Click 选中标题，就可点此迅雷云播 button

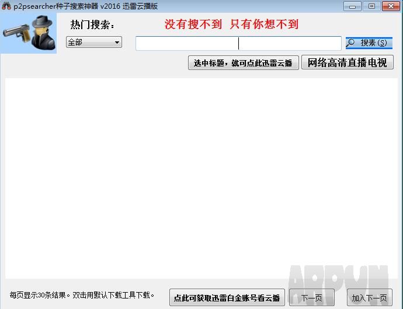pos(243,62)
